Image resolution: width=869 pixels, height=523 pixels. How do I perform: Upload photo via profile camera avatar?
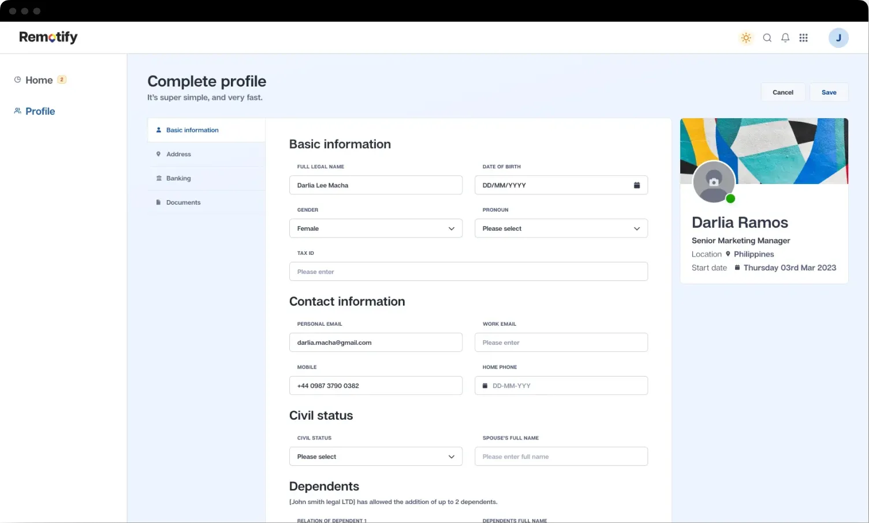tap(714, 182)
